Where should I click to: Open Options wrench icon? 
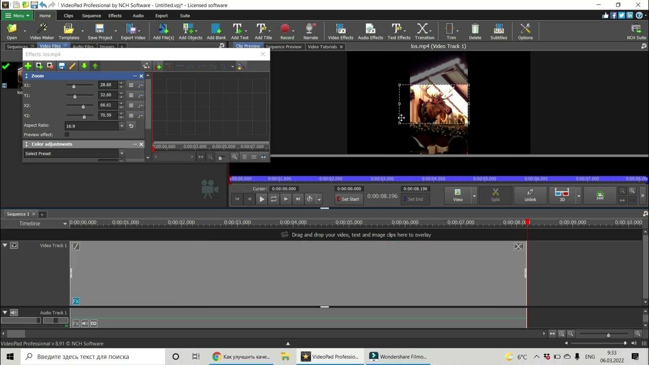click(525, 31)
